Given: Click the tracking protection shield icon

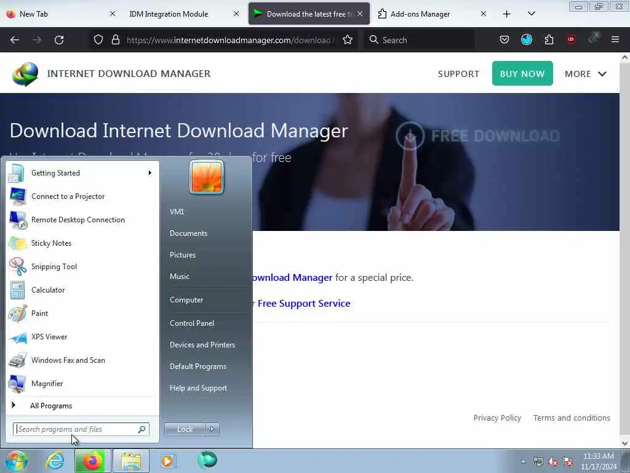Looking at the screenshot, I should 98,40.
